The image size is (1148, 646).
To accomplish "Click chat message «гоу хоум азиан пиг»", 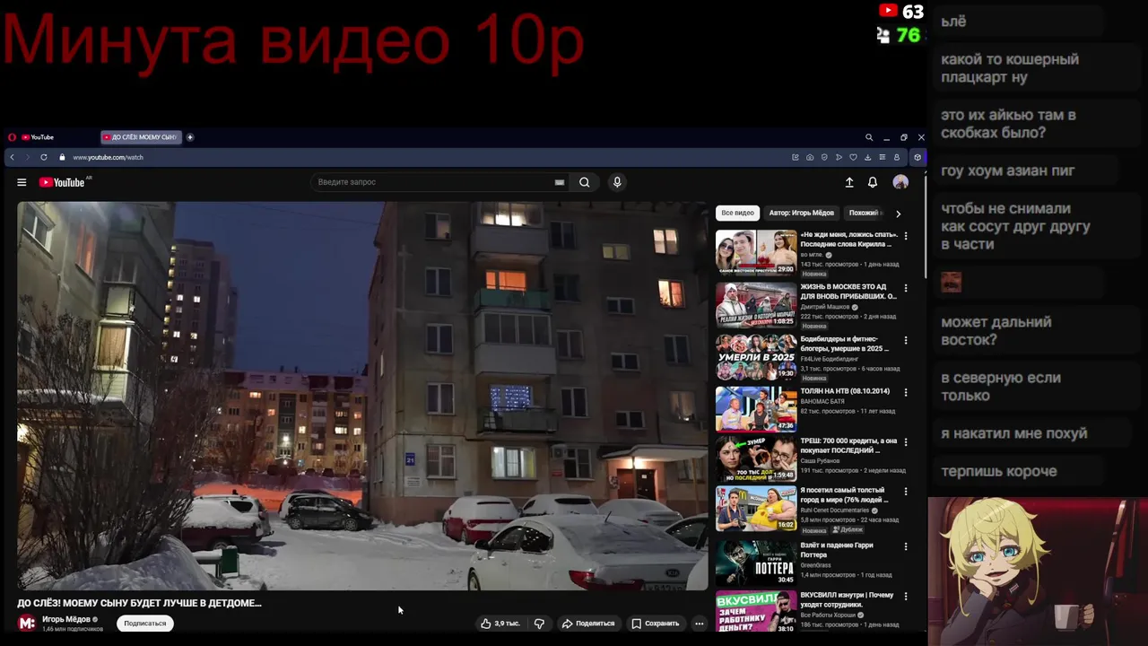I will pyautogui.click(x=1008, y=170).
